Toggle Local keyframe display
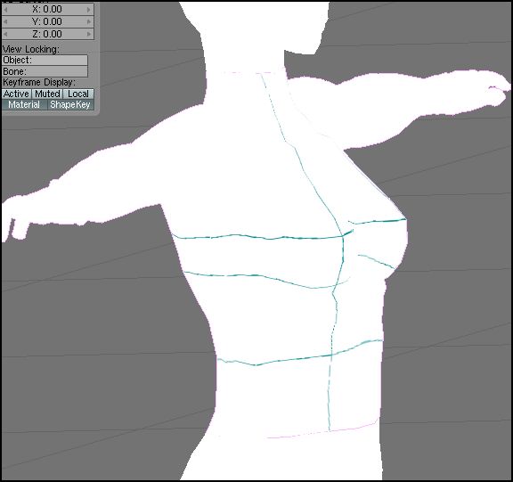Screen dimensions: 513x482 pyautogui.click(x=78, y=94)
